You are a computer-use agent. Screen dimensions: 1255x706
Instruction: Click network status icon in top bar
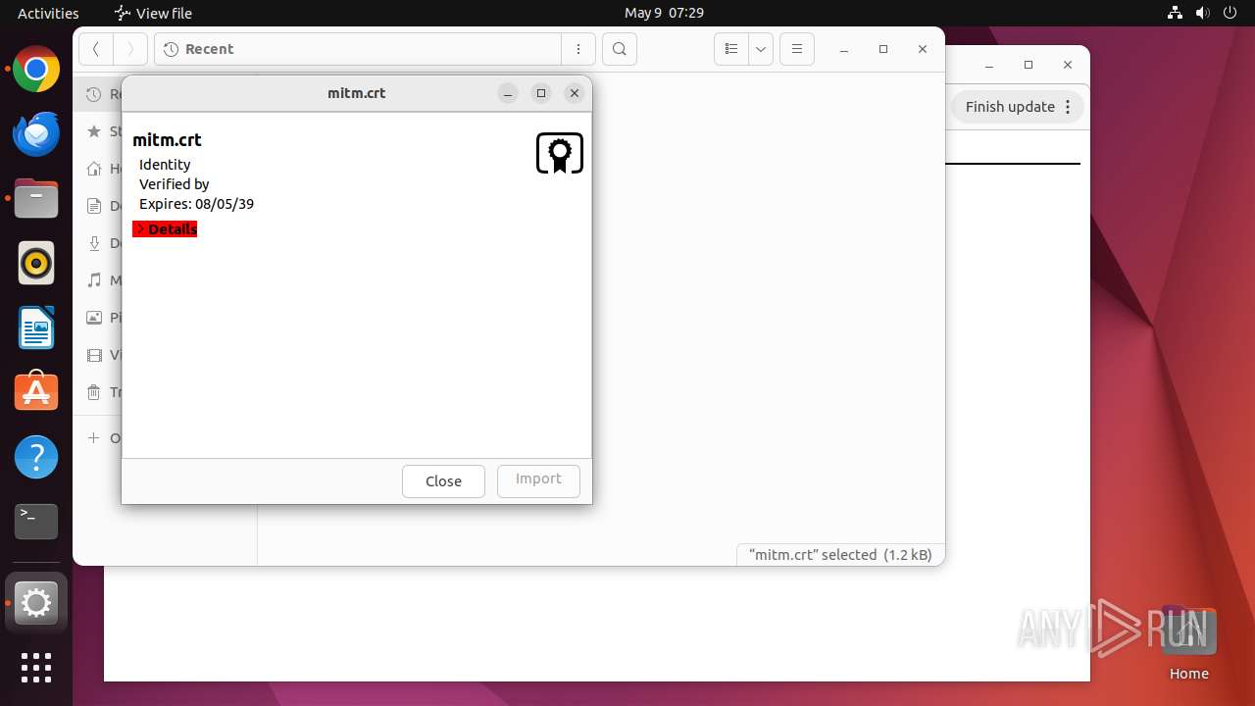[x=1176, y=13]
